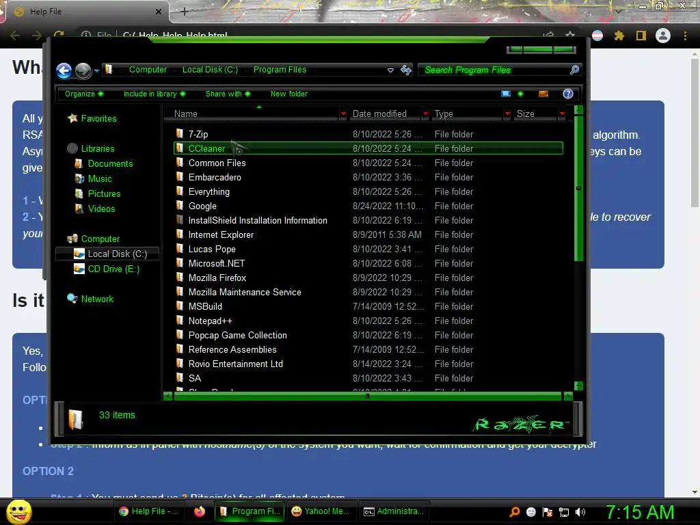Click the speaker volume tray icon
Viewport: 700px width, 525px height.
[580, 512]
